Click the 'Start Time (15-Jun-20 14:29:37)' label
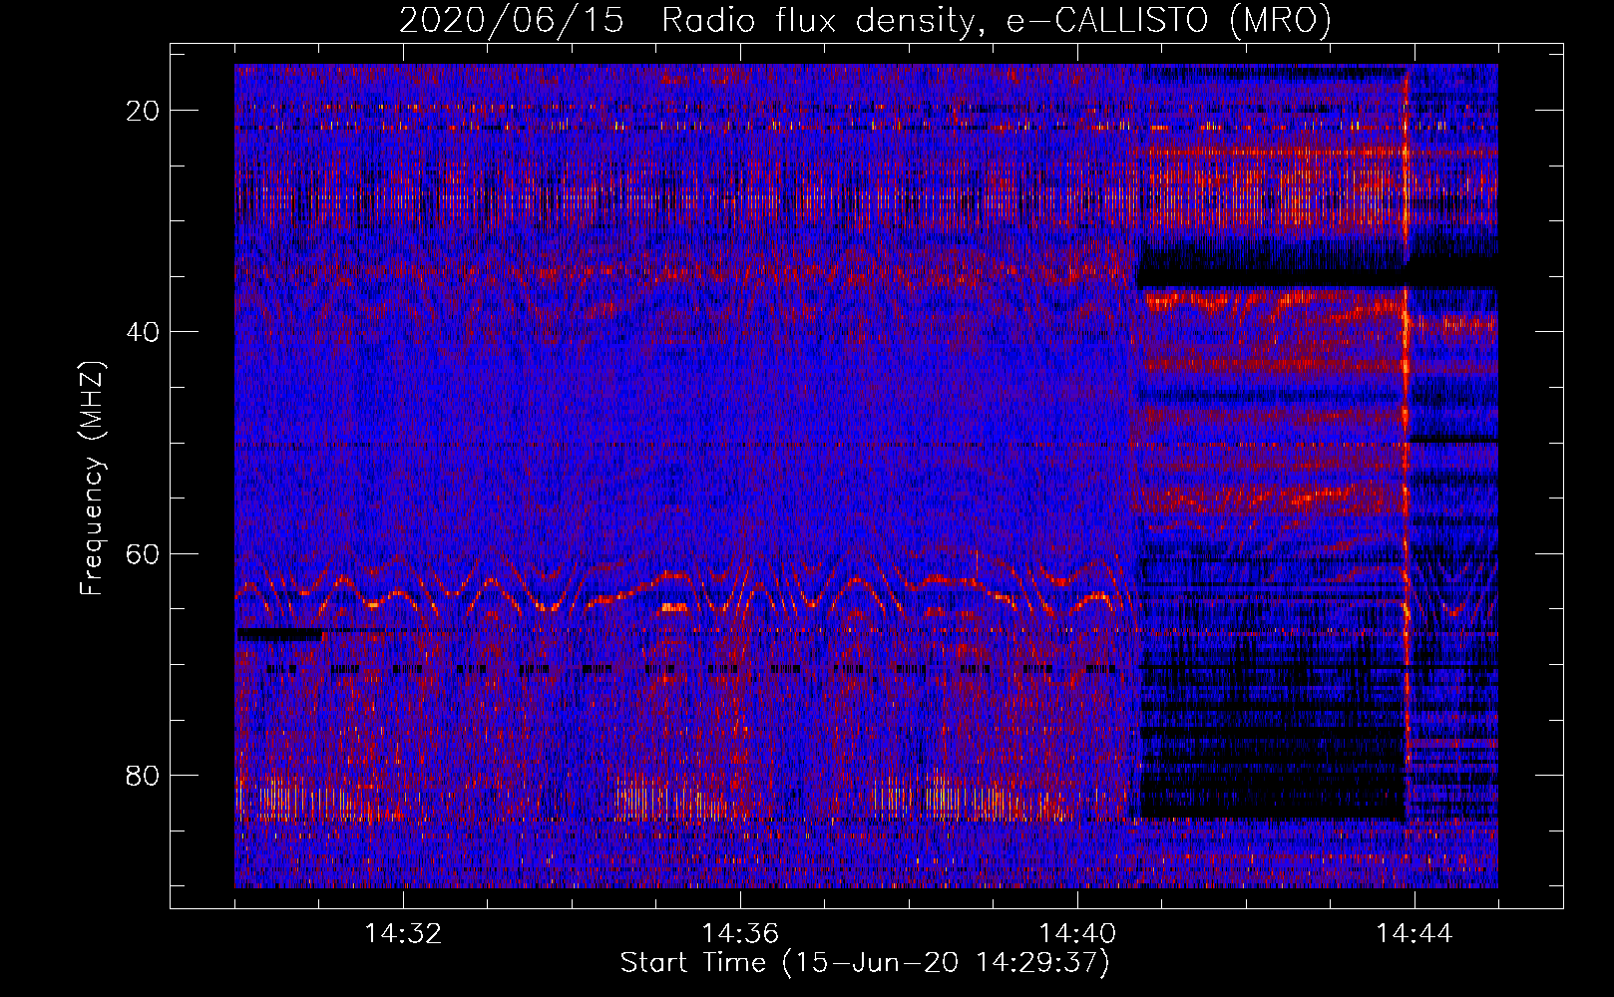 (865, 963)
